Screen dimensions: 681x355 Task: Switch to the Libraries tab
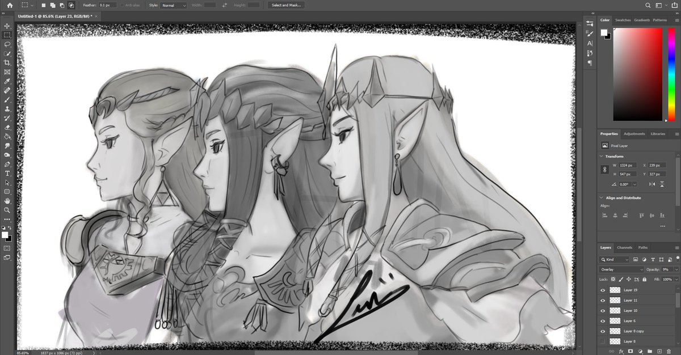[x=658, y=134]
